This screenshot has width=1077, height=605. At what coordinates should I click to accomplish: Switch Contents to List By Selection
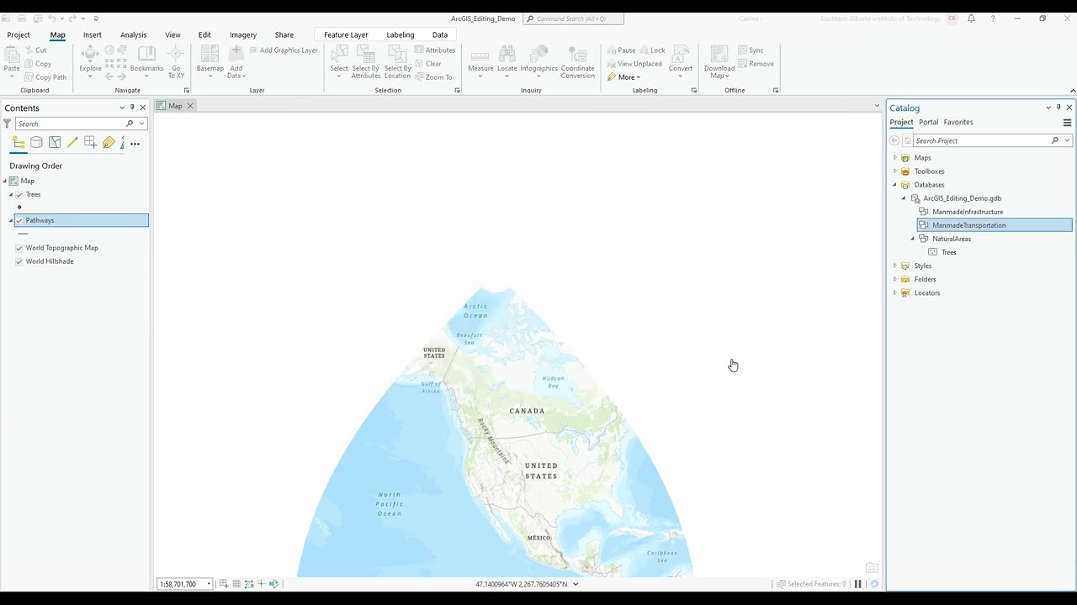tap(55, 143)
